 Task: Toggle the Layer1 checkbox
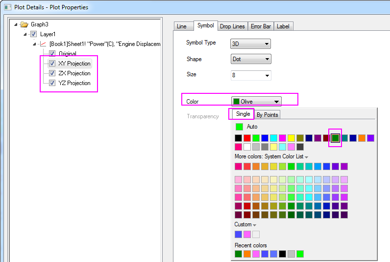click(33, 34)
